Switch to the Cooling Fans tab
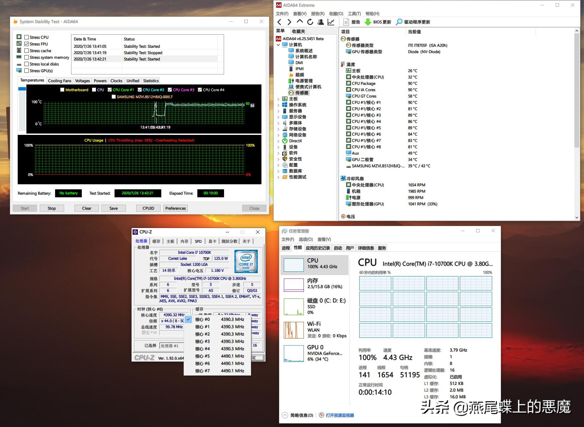 click(59, 81)
